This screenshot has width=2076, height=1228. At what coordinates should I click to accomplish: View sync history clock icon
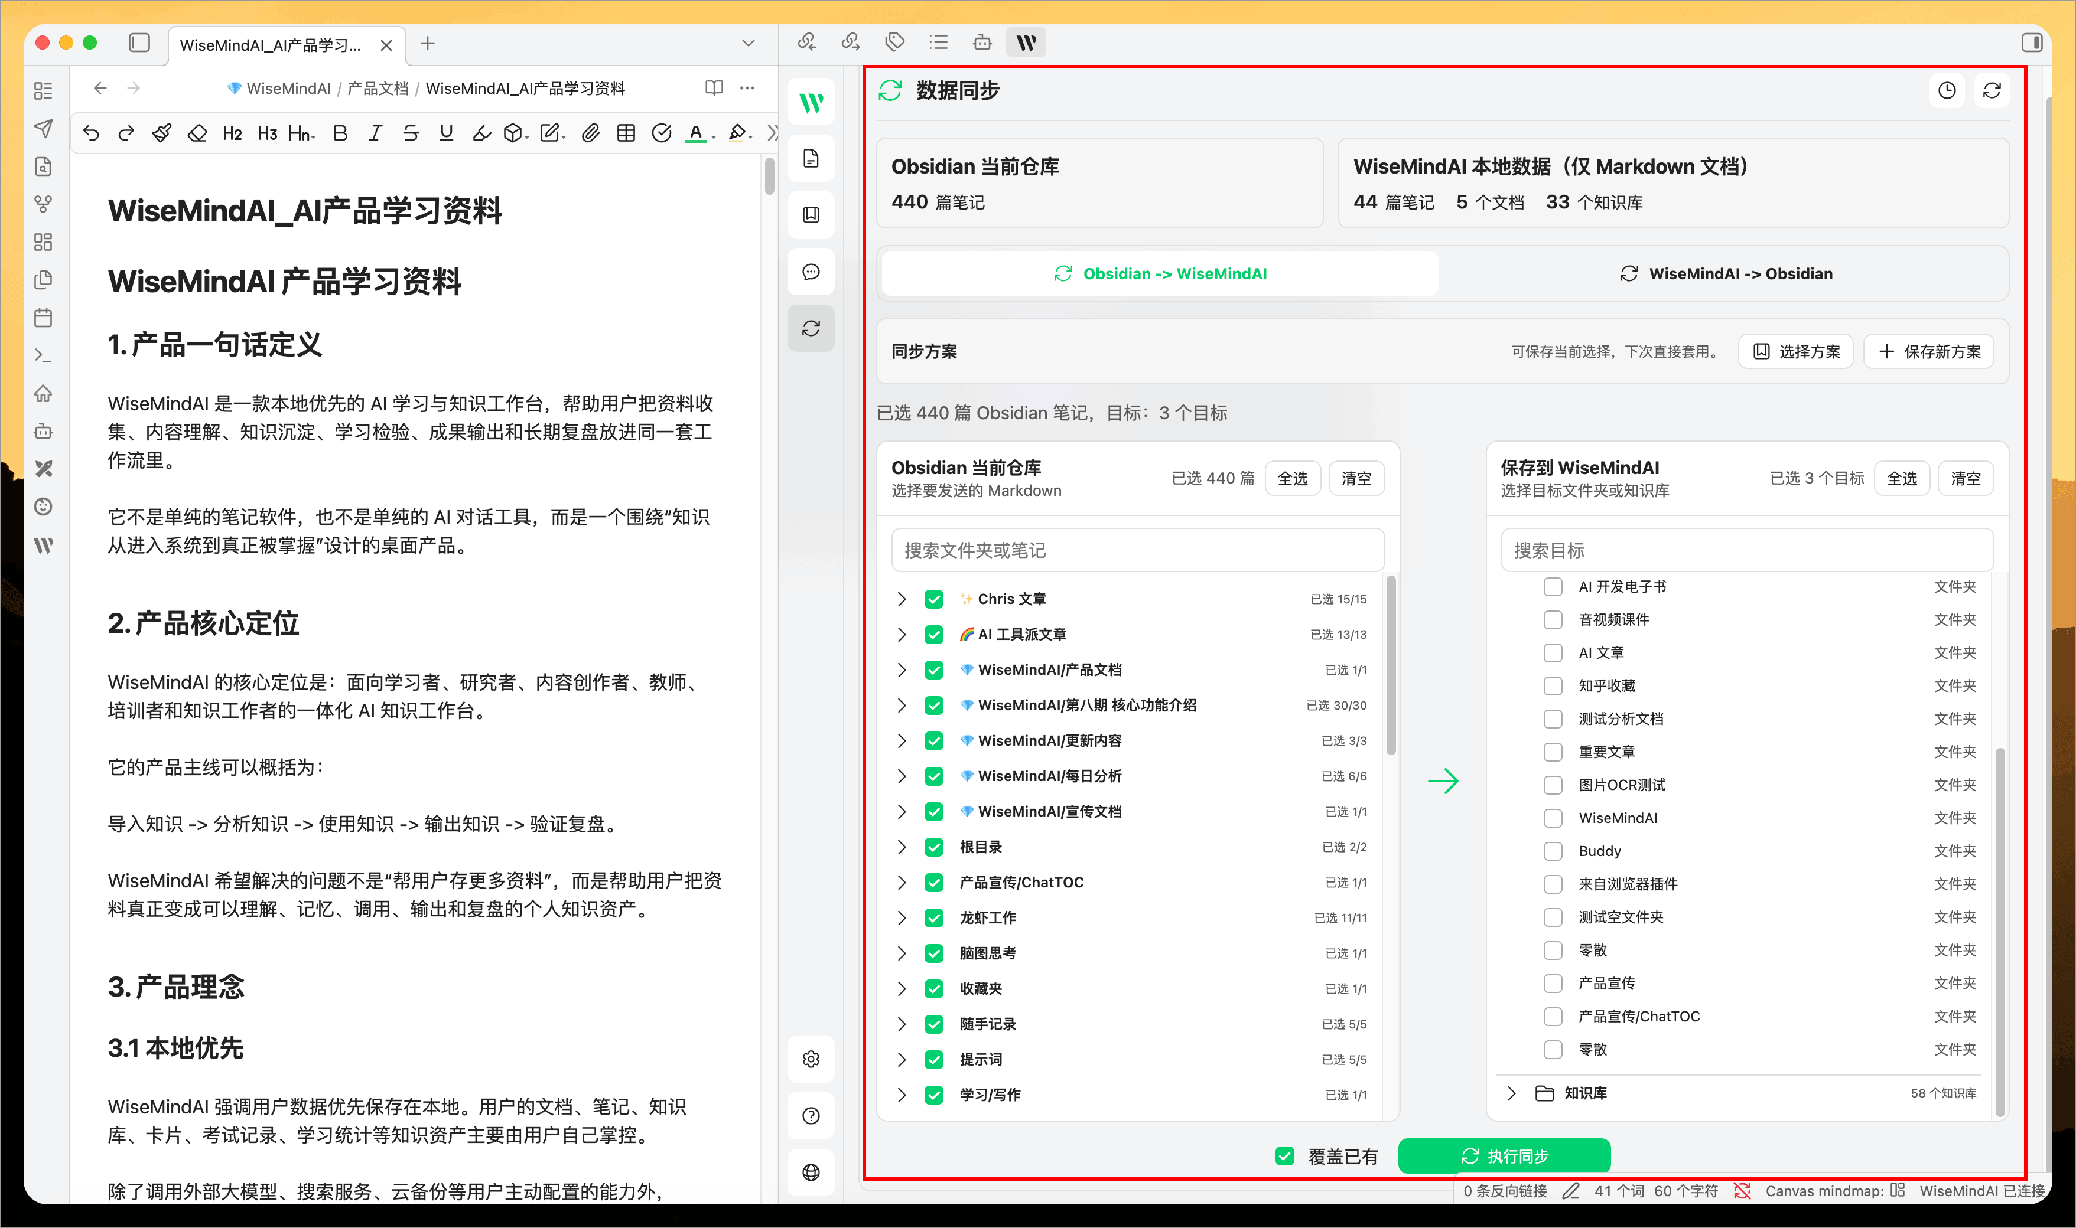pyautogui.click(x=1947, y=91)
